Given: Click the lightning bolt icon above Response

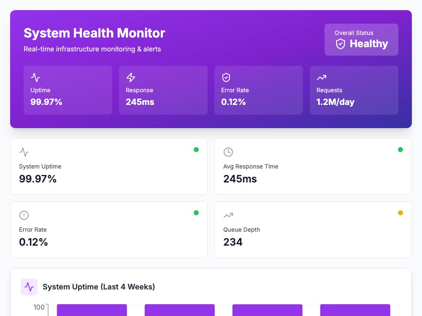Looking at the screenshot, I should click(131, 78).
